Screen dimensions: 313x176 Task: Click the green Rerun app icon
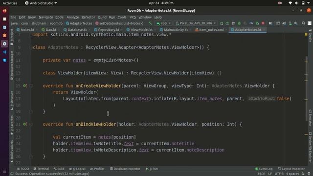(x=221, y=23)
